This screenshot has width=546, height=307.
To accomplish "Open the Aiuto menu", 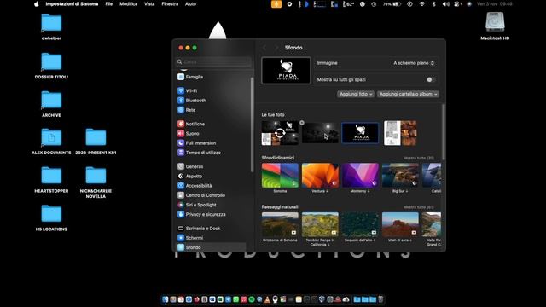I will [190, 4].
